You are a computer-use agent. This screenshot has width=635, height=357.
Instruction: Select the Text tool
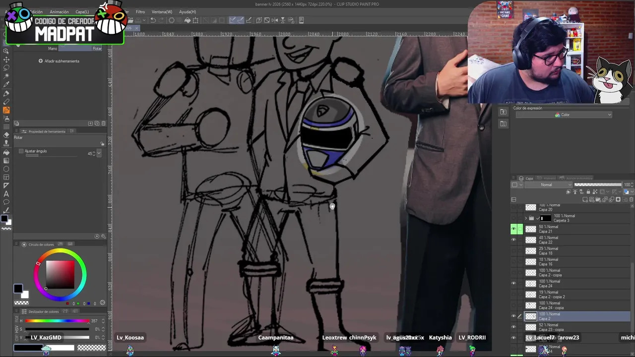[6, 194]
